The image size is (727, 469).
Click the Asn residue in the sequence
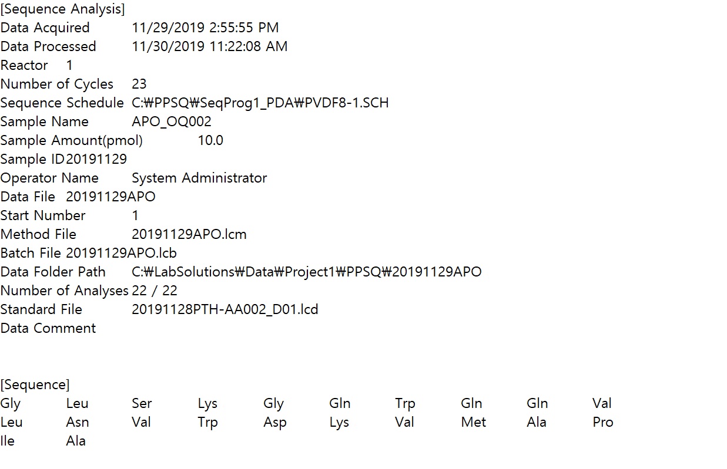click(x=78, y=422)
